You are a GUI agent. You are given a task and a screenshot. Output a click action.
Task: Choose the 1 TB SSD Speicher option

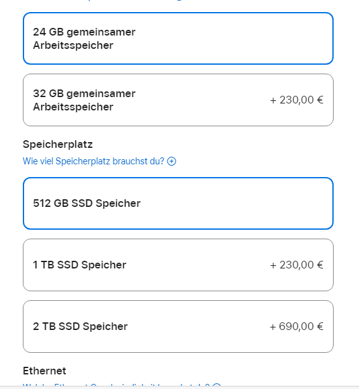[x=178, y=265]
